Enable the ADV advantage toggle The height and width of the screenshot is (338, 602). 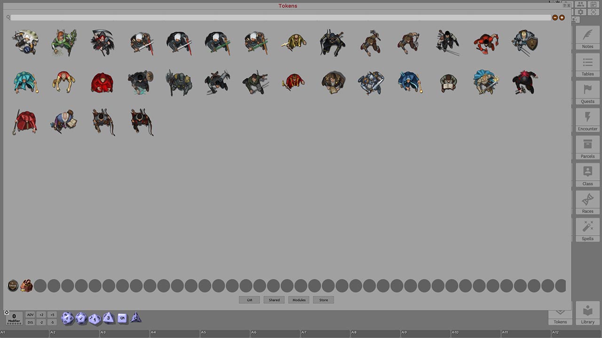(30, 315)
